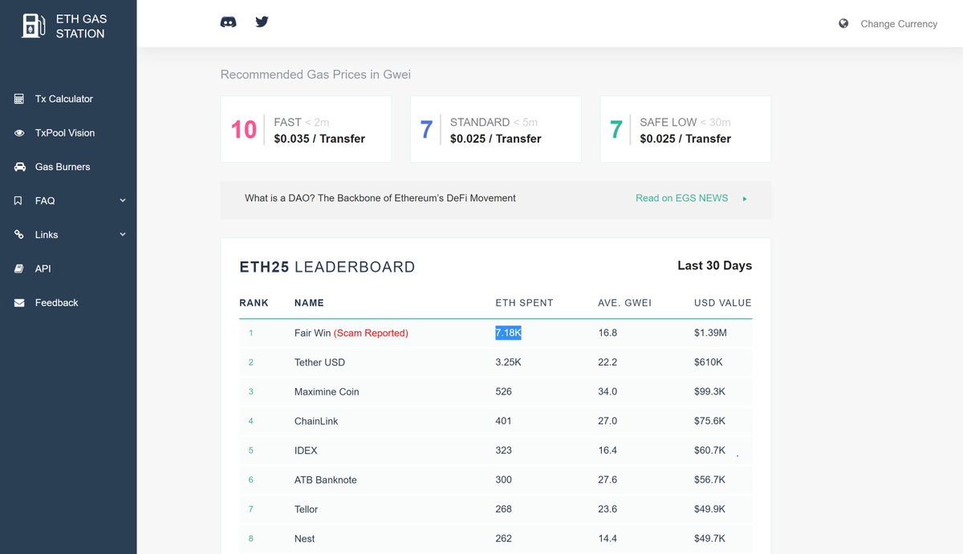963x554 pixels.
Task: Select the FAQ menu item
Action: (45, 201)
